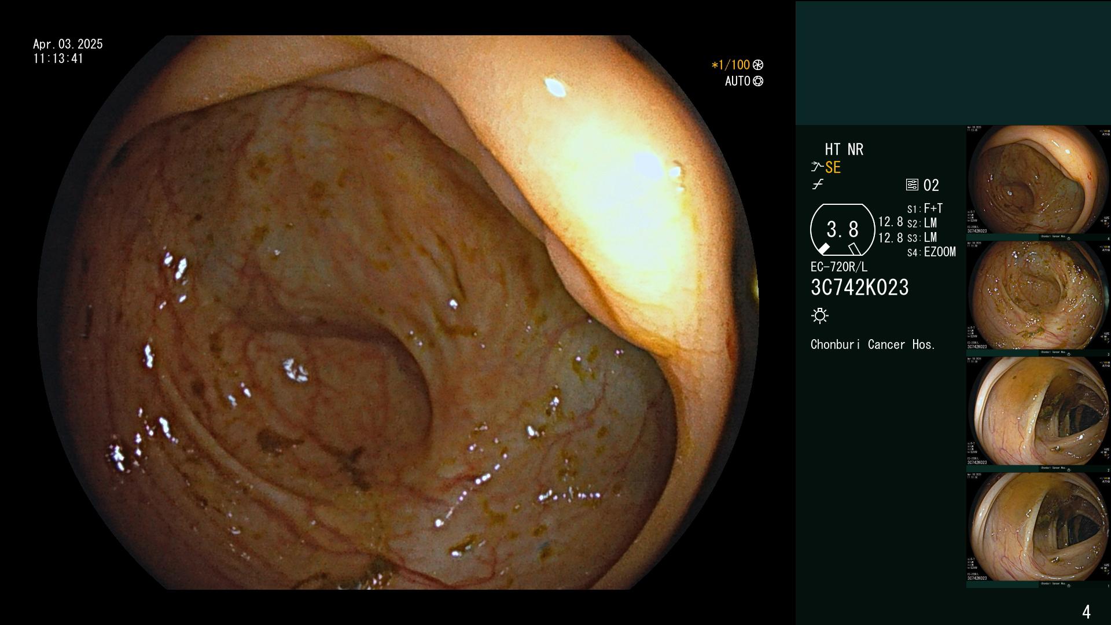Click the structure enhancement icon beside SE
Screen dimensions: 1111x625
coord(817,167)
